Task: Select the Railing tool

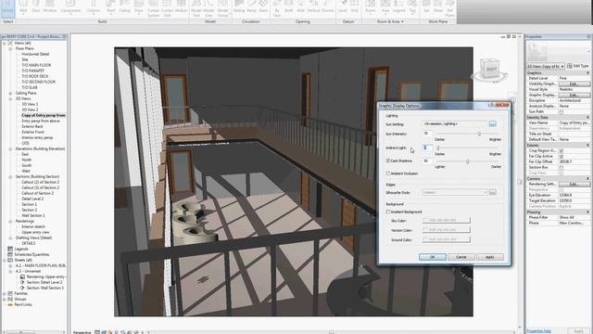Action: [x=239, y=7]
